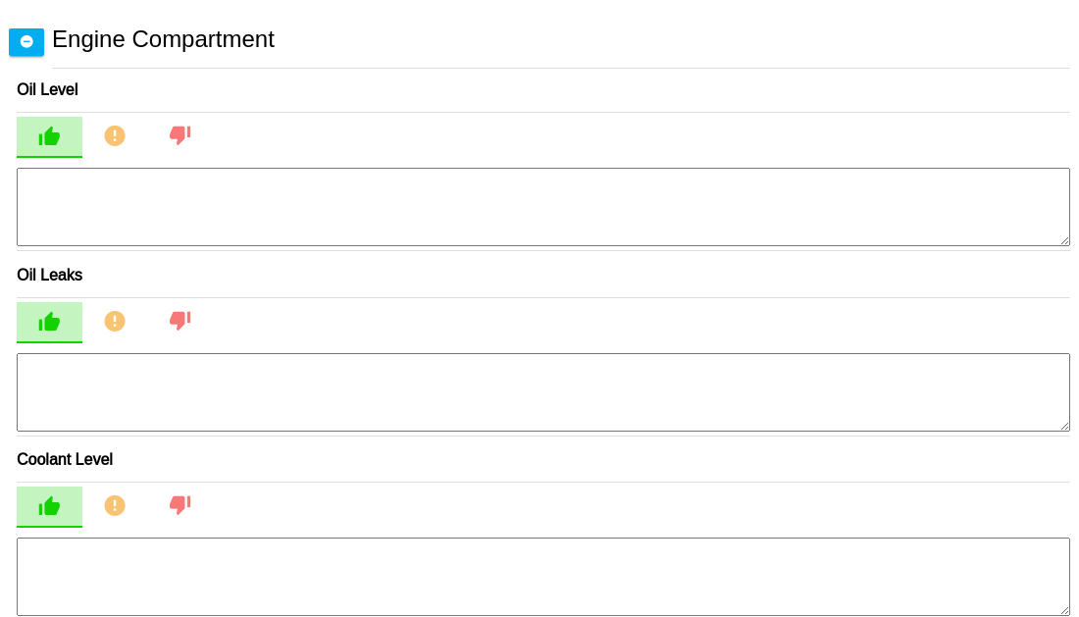Click the Oil Level label
This screenshot has height=617, width=1079.
pos(47,90)
